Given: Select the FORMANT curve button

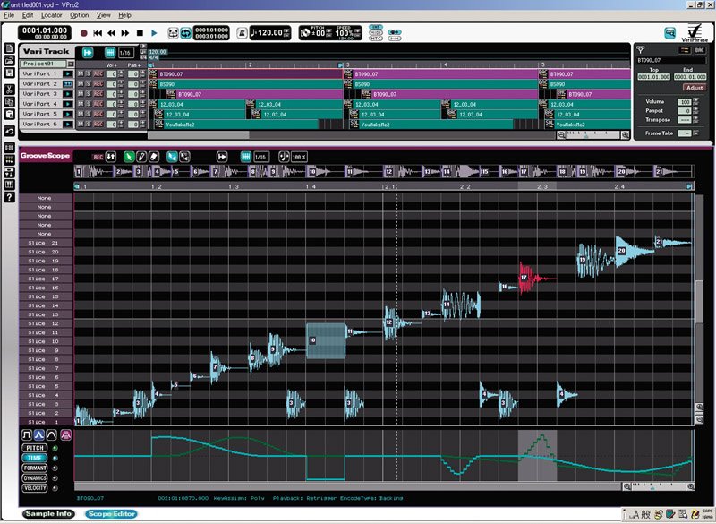Looking at the screenshot, I should pyautogui.click(x=35, y=468).
